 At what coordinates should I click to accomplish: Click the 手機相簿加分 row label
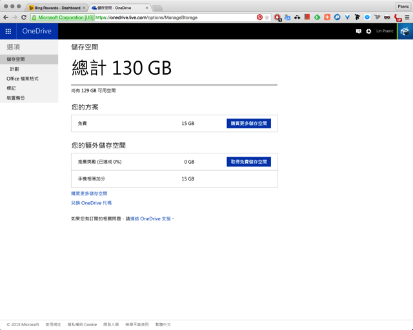[92, 179]
